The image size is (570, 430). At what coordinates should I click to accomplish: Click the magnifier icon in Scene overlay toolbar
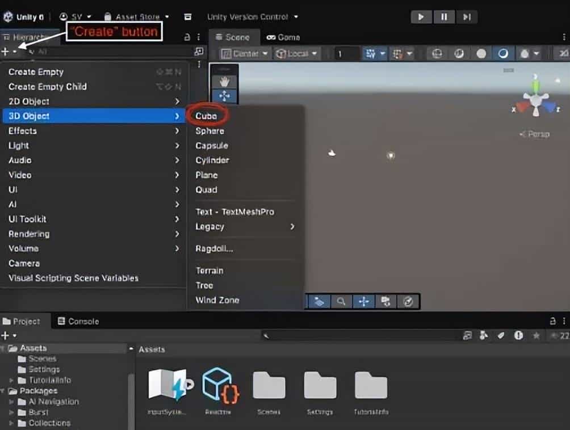coord(341,301)
